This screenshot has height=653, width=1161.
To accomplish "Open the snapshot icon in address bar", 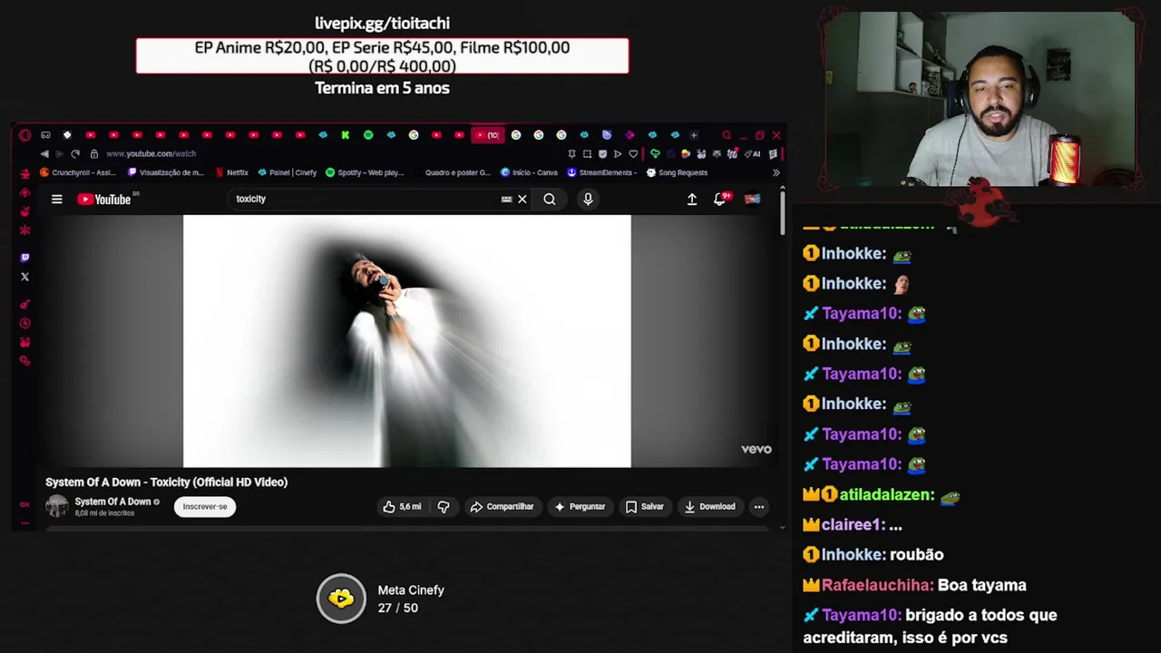I will click(x=587, y=154).
